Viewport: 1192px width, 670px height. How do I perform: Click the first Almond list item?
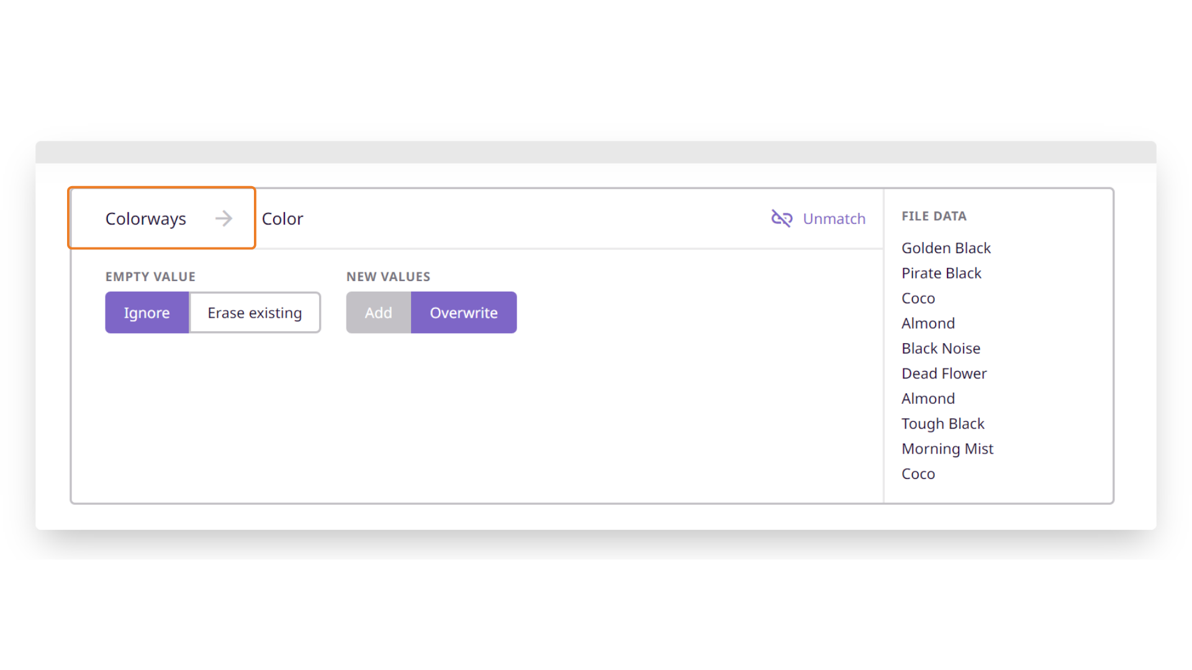(x=928, y=323)
